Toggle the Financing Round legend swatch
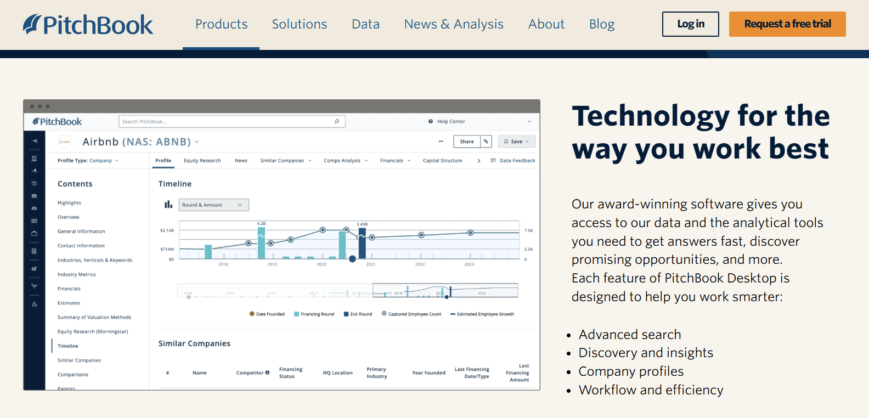The width and height of the screenshot is (869, 418). 296,314
